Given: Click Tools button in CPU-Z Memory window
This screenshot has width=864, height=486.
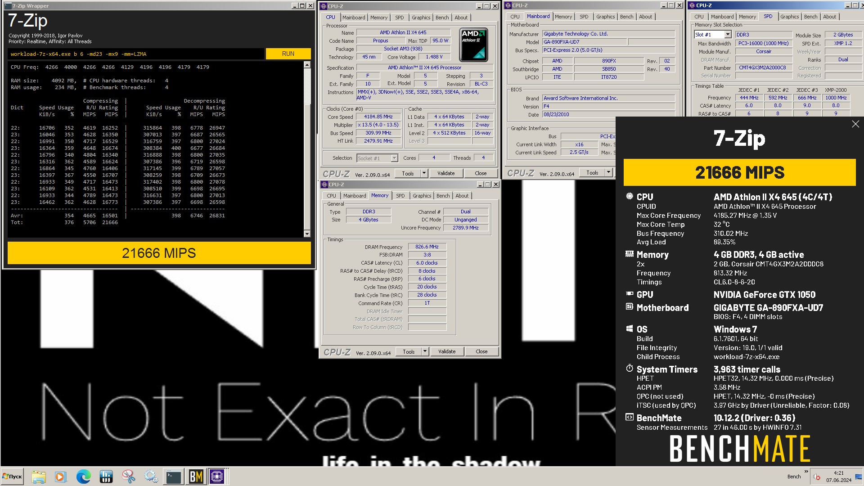Looking at the screenshot, I should 409,351.
